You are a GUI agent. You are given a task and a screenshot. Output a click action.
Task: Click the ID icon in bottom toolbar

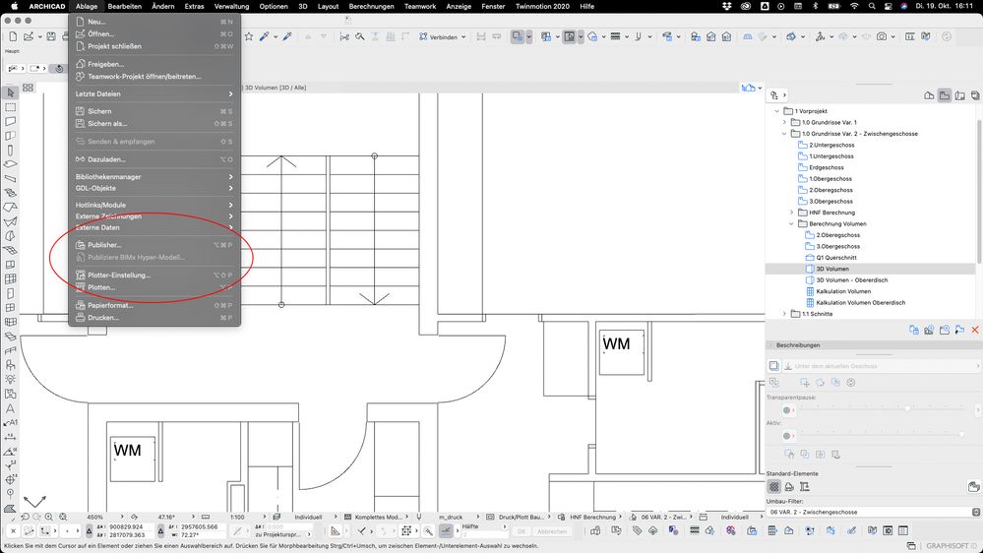click(x=888, y=530)
